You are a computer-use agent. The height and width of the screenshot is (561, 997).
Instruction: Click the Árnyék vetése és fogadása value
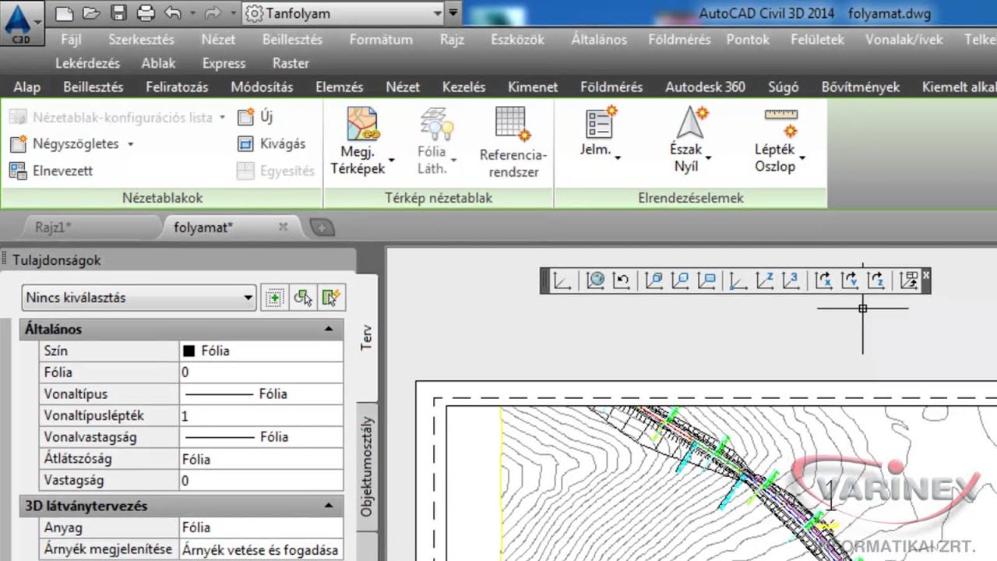[x=261, y=549]
